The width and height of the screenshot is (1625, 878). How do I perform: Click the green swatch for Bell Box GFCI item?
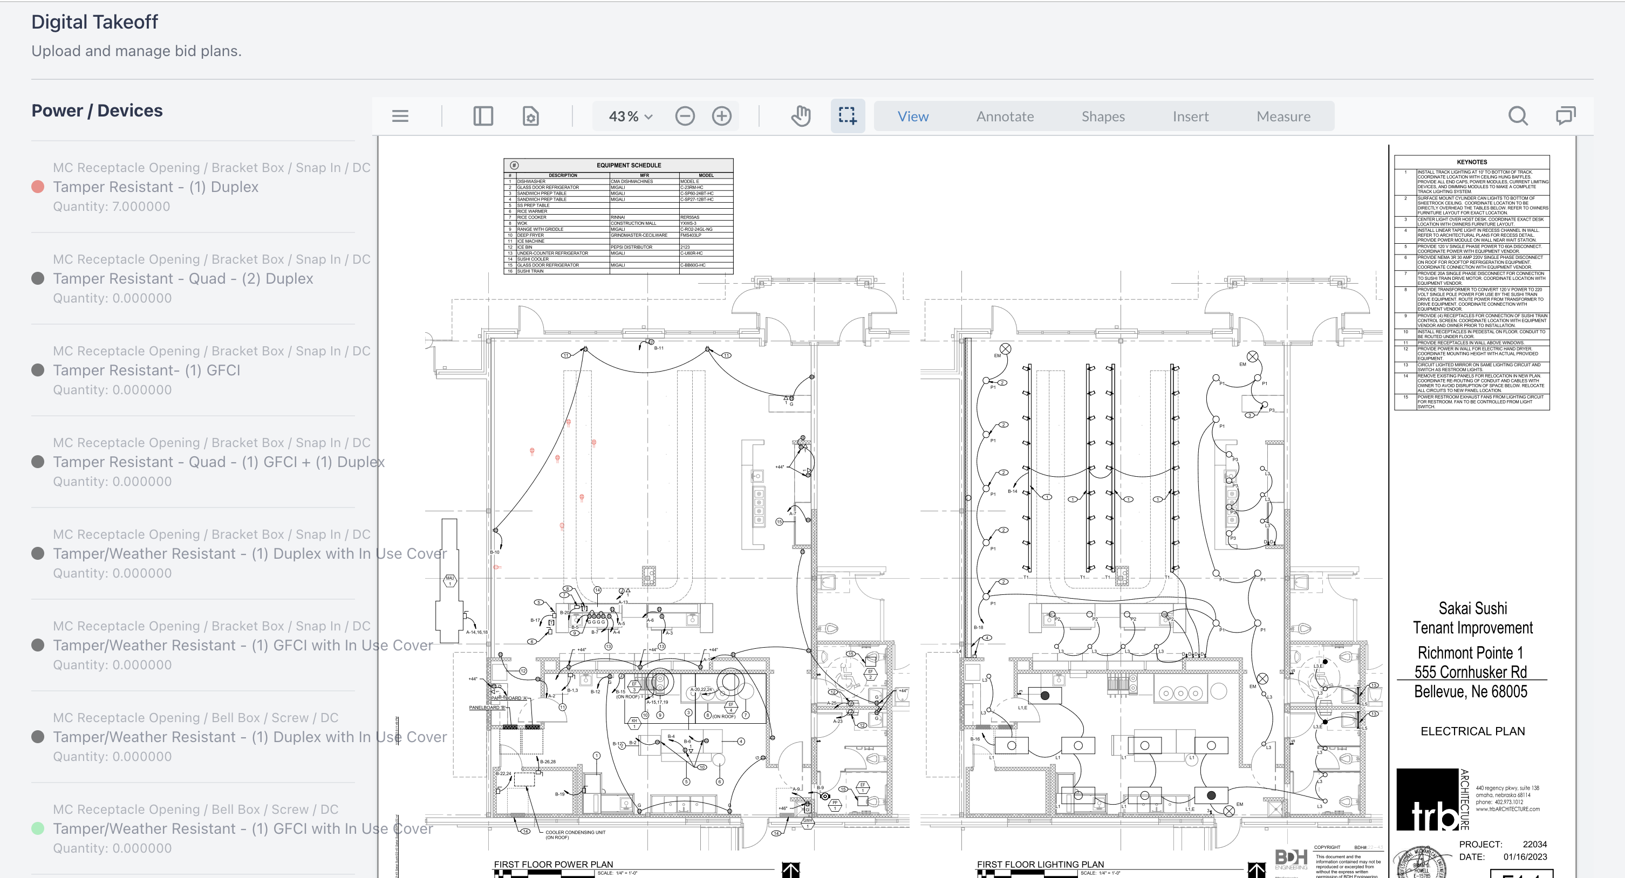38,829
